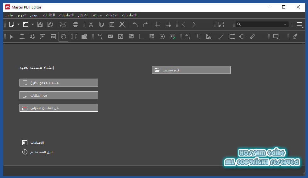Select the dashed rectangle Select Text tool

click(74, 36)
